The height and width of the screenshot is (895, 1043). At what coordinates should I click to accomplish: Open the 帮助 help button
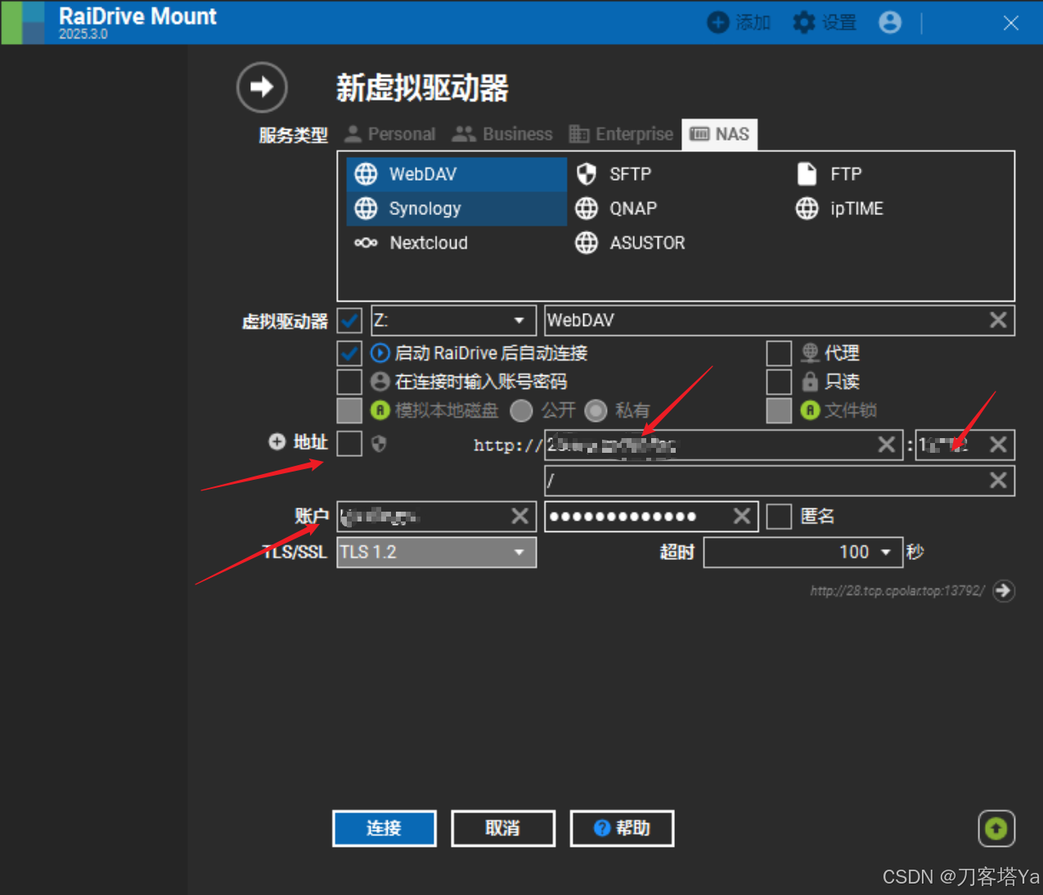tap(622, 829)
